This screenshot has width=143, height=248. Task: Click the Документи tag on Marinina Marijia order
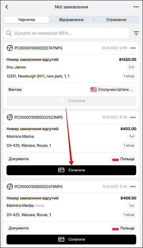click(19, 228)
